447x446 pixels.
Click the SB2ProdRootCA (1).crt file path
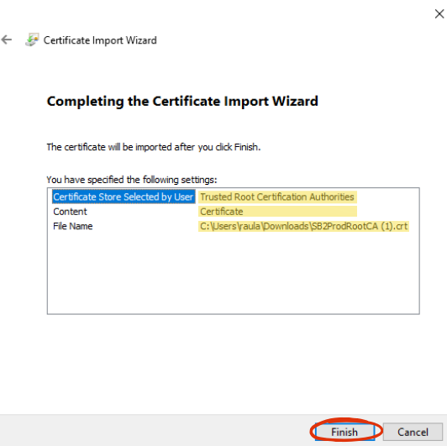tap(304, 226)
